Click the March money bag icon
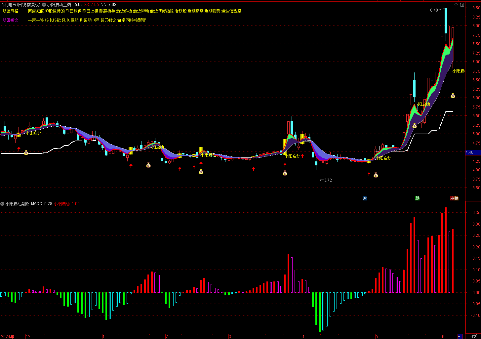This screenshot has height=339, width=481. pyautogui.click(x=285, y=173)
